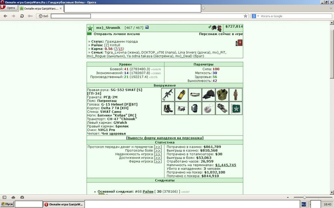Reload the page with the refresh icon
This screenshot has height=208, width=334.
(x=22, y=16)
